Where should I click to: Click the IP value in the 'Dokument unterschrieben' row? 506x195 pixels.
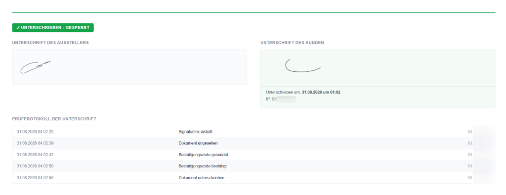point(481,178)
